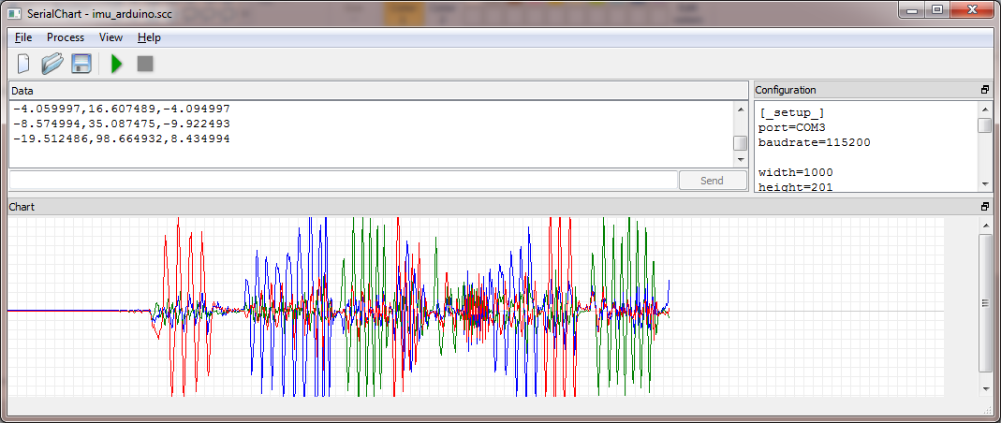Start serial capture with green play button
1001x423 pixels.
click(117, 64)
